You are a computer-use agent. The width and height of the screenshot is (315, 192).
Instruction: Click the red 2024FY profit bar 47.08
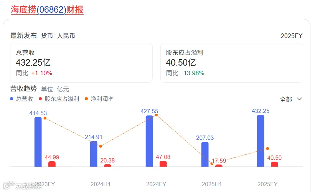[163, 164]
